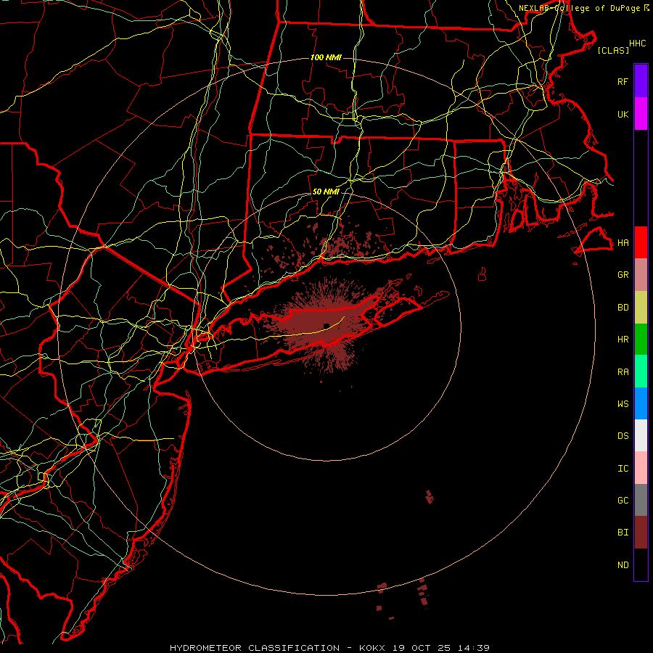This screenshot has height=653, width=653.
Task: Click the ND legend label
Action: [623, 565]
